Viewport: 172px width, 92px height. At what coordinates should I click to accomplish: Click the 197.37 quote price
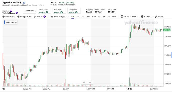(54, 2)
